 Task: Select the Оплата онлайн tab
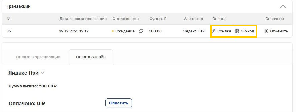click(x=91, y=57)
